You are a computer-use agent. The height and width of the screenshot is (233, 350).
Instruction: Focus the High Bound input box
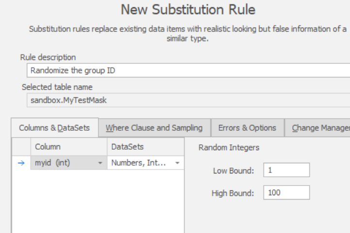(x=286, y=193)
